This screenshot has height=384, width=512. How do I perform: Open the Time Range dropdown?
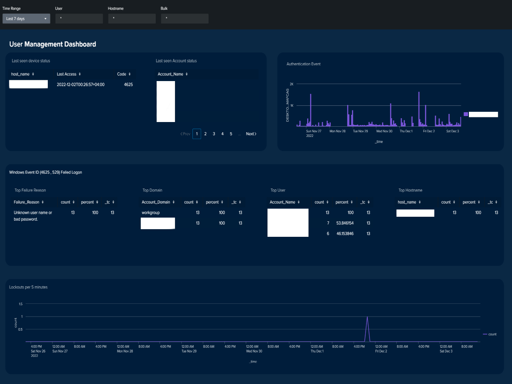[x=26, y=19]
